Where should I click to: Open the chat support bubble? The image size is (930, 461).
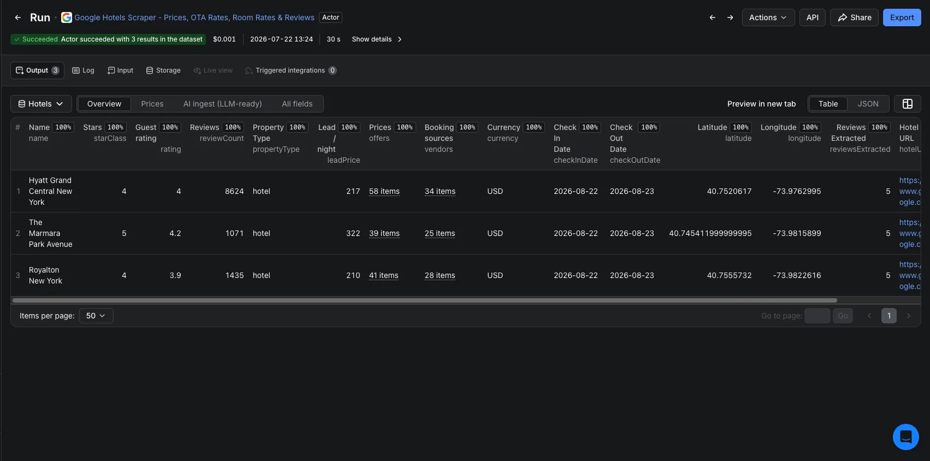pos(906,437)
